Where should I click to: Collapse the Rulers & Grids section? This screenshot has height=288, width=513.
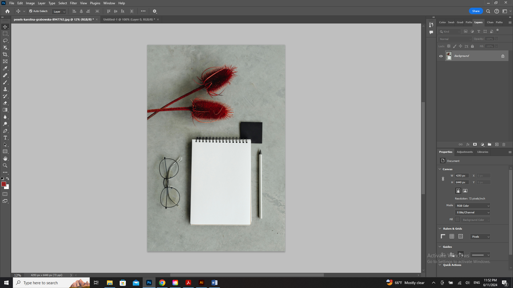point(440,229)
